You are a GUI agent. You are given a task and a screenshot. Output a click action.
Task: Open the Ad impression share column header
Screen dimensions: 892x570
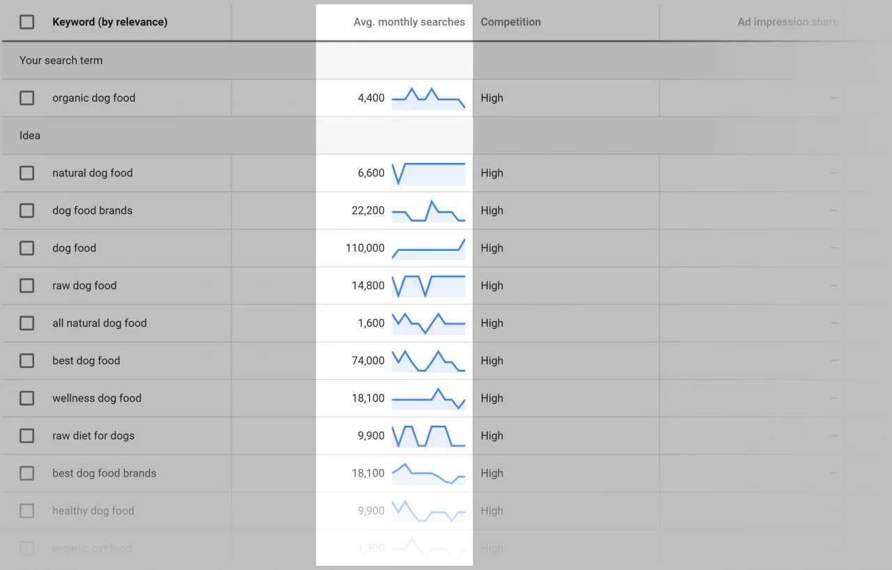click(x=787, y=22)
